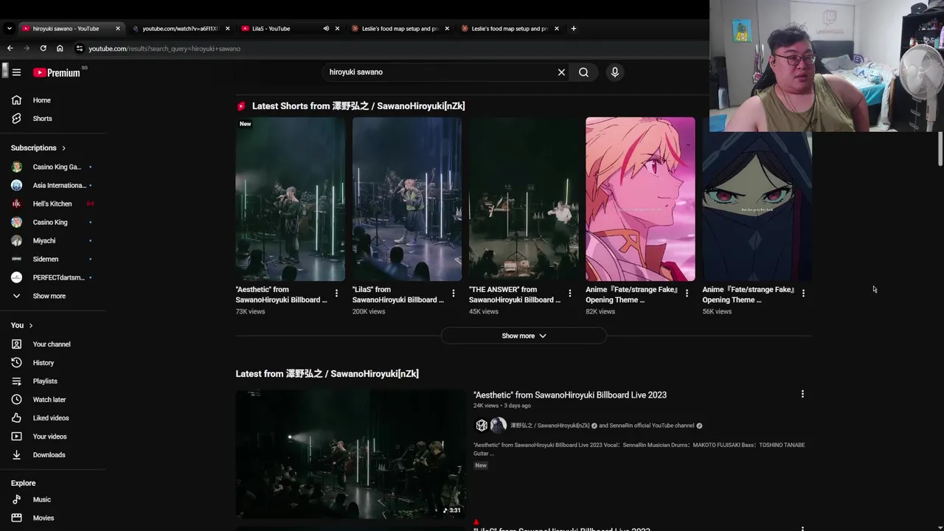Click the browser home button
Image resolution: width=944 pixels, height=531 pixels.
click(x=60, y=49)
